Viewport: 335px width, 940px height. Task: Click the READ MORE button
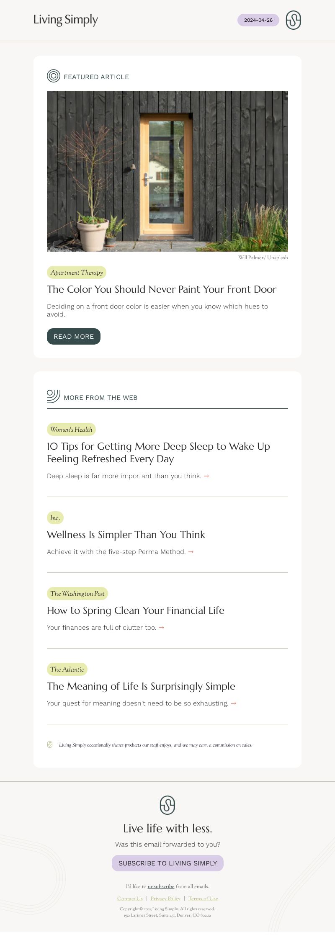pos(74,336)
